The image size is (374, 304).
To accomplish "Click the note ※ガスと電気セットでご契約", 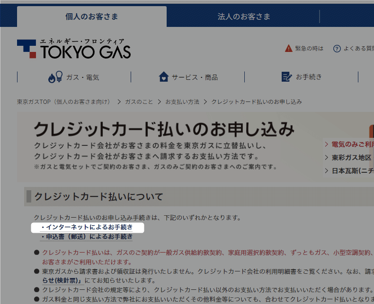I will (x=155, y=167).
